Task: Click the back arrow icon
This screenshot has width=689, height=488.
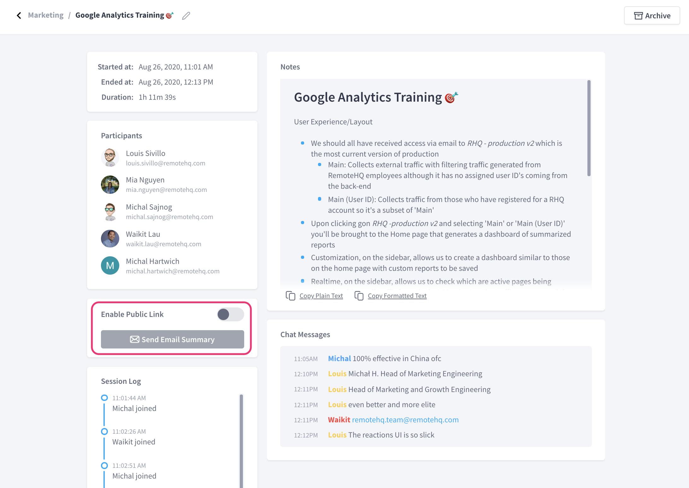Action: click(x=19, y=15)
